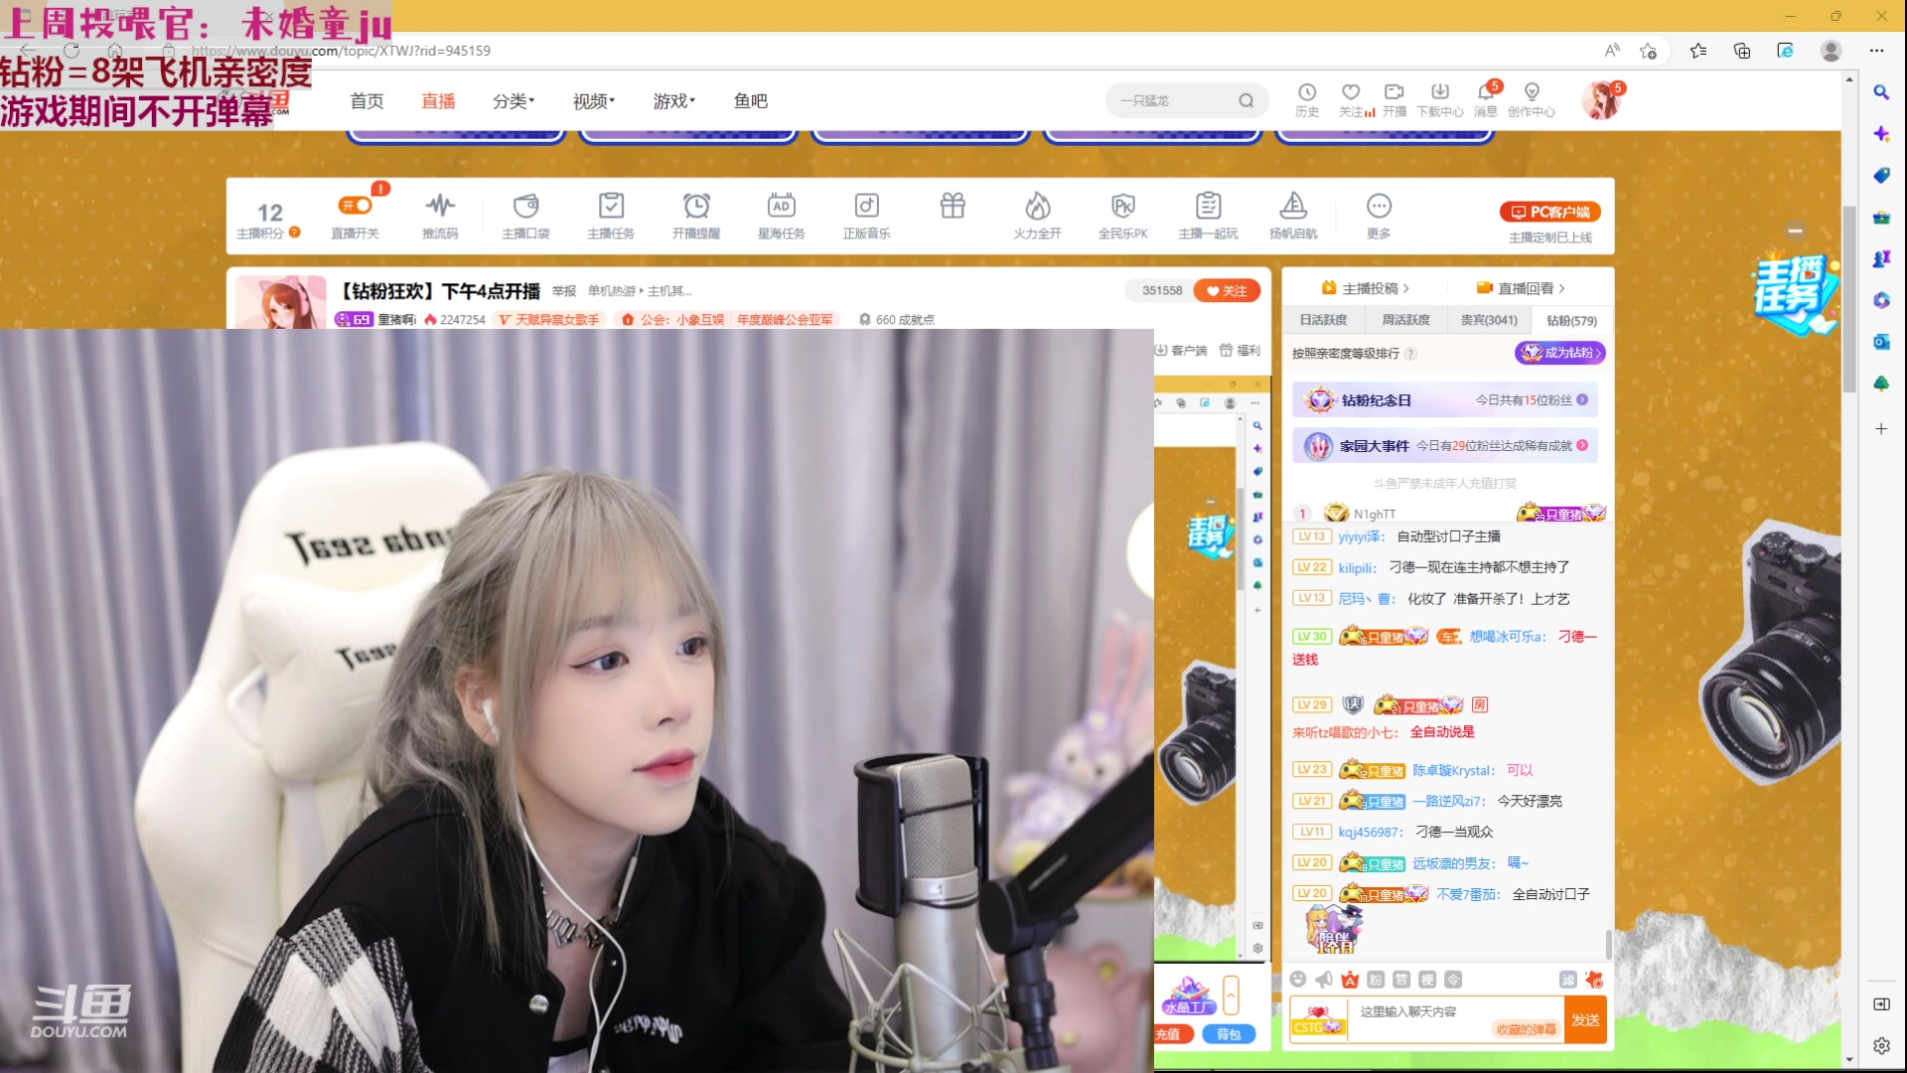1907x1073 pixels.
Task: Click 成为钻粉 become diamond fan button
Action: click(x=1559, y=353)
